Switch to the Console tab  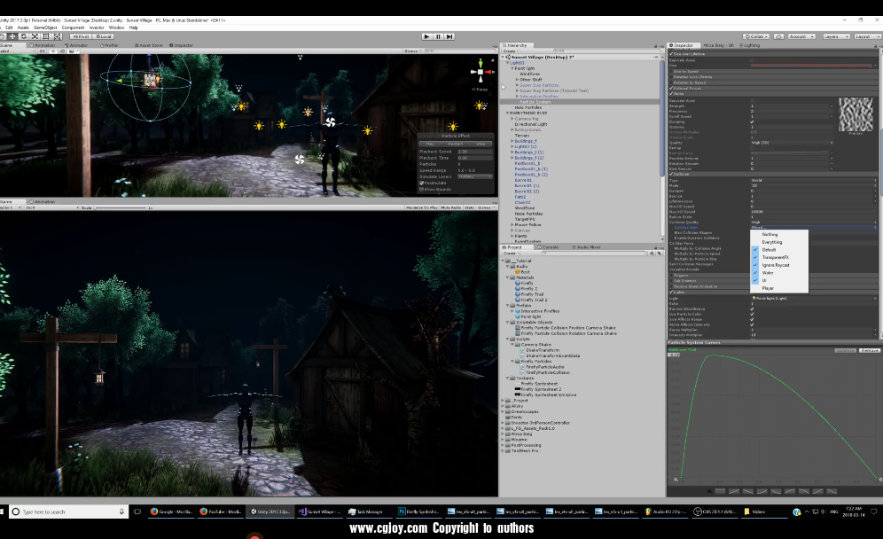551,246
